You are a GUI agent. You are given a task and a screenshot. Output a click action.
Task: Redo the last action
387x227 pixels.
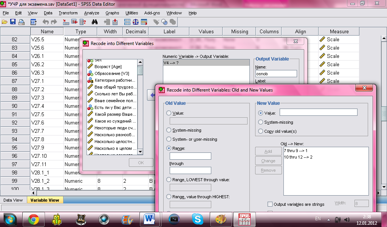(54, 22)
